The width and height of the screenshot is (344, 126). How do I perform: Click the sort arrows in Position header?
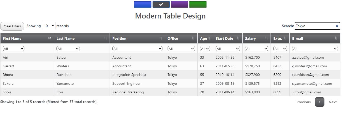tap(161, 38)
